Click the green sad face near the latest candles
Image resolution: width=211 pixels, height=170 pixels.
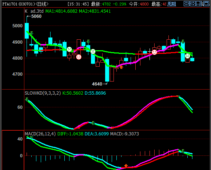coord(187,56)
